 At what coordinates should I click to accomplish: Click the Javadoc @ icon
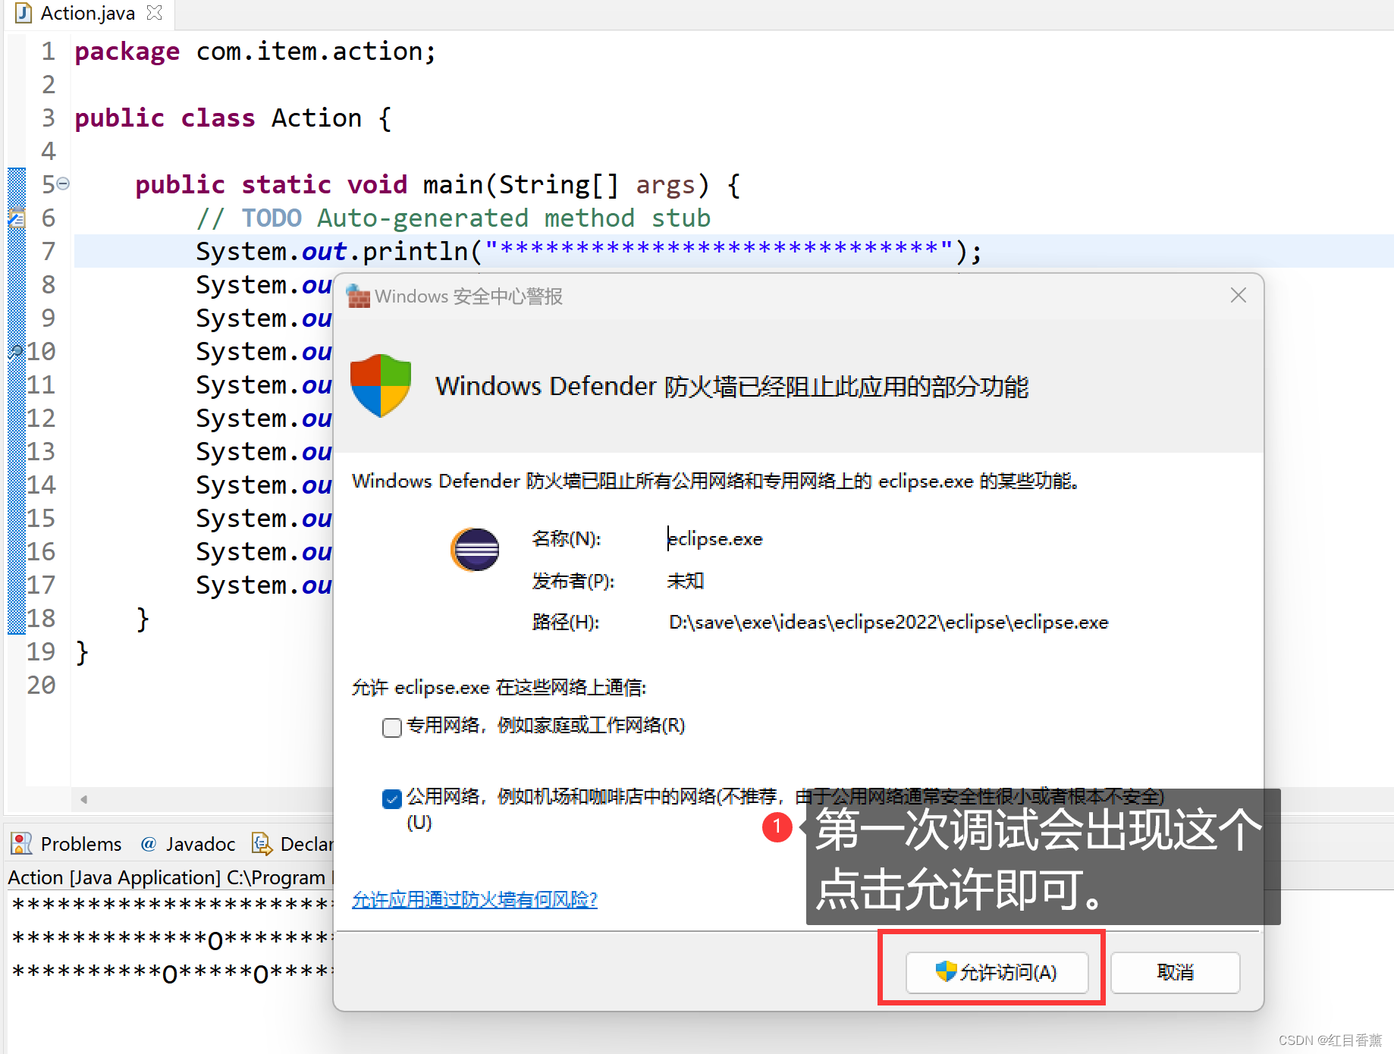149,843
